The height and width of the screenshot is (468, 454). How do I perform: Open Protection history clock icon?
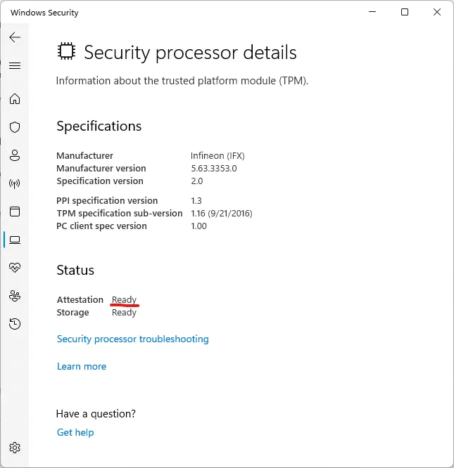pos(15,324)
